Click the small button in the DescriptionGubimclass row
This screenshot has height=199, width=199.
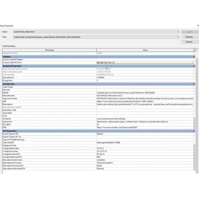point(194,160)
